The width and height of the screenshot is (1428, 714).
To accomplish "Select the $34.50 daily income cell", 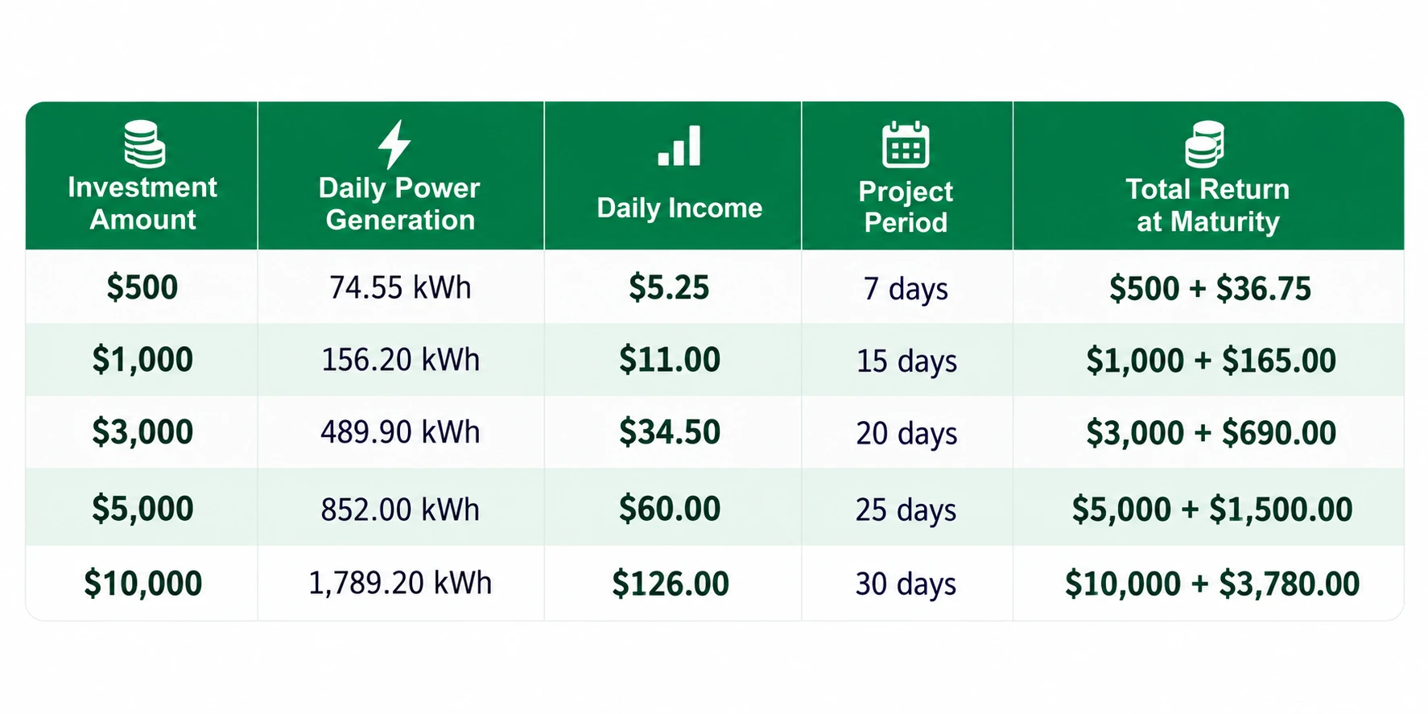I will 670,432.
